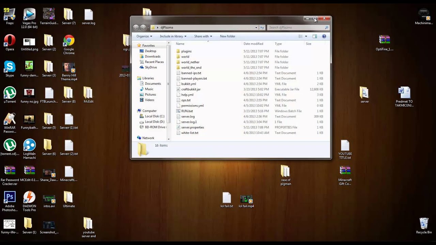Screen dimensions: 436x245
Task: Select the lol fail.mp4 video file
Action: click(246, 201)
